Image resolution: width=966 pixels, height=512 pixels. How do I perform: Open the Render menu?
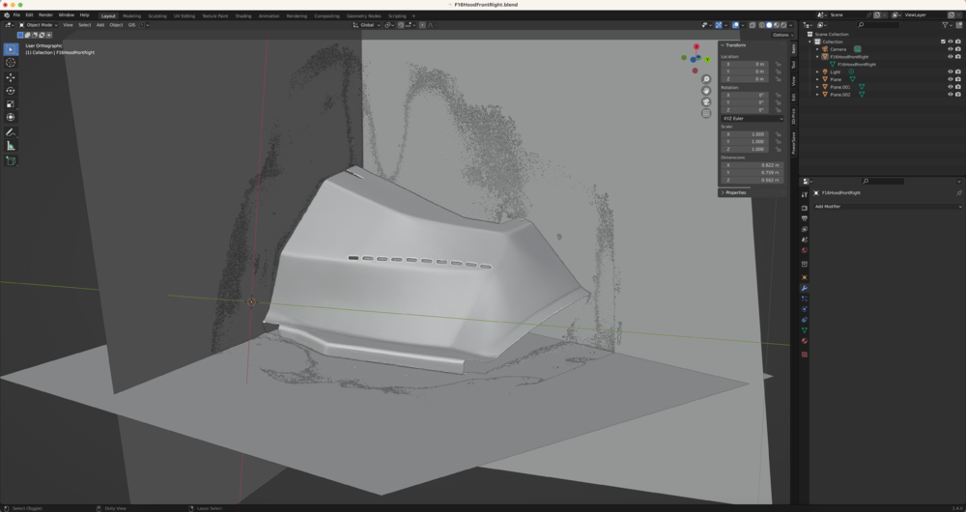[45, 15]
